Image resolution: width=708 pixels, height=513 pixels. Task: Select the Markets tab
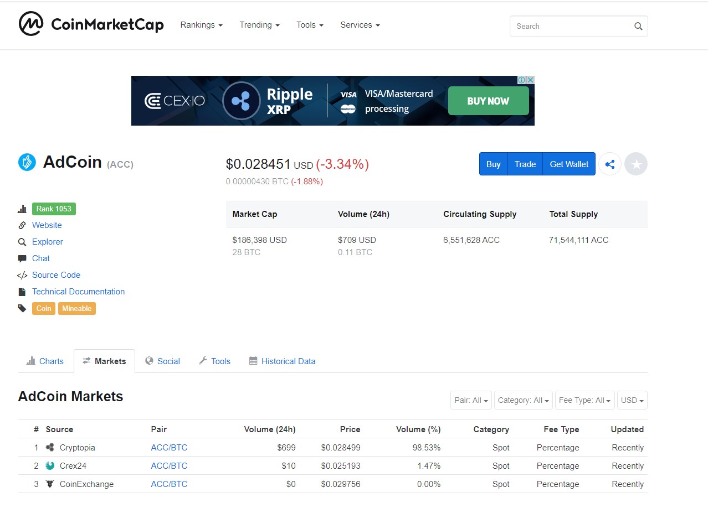coord(104,361)
